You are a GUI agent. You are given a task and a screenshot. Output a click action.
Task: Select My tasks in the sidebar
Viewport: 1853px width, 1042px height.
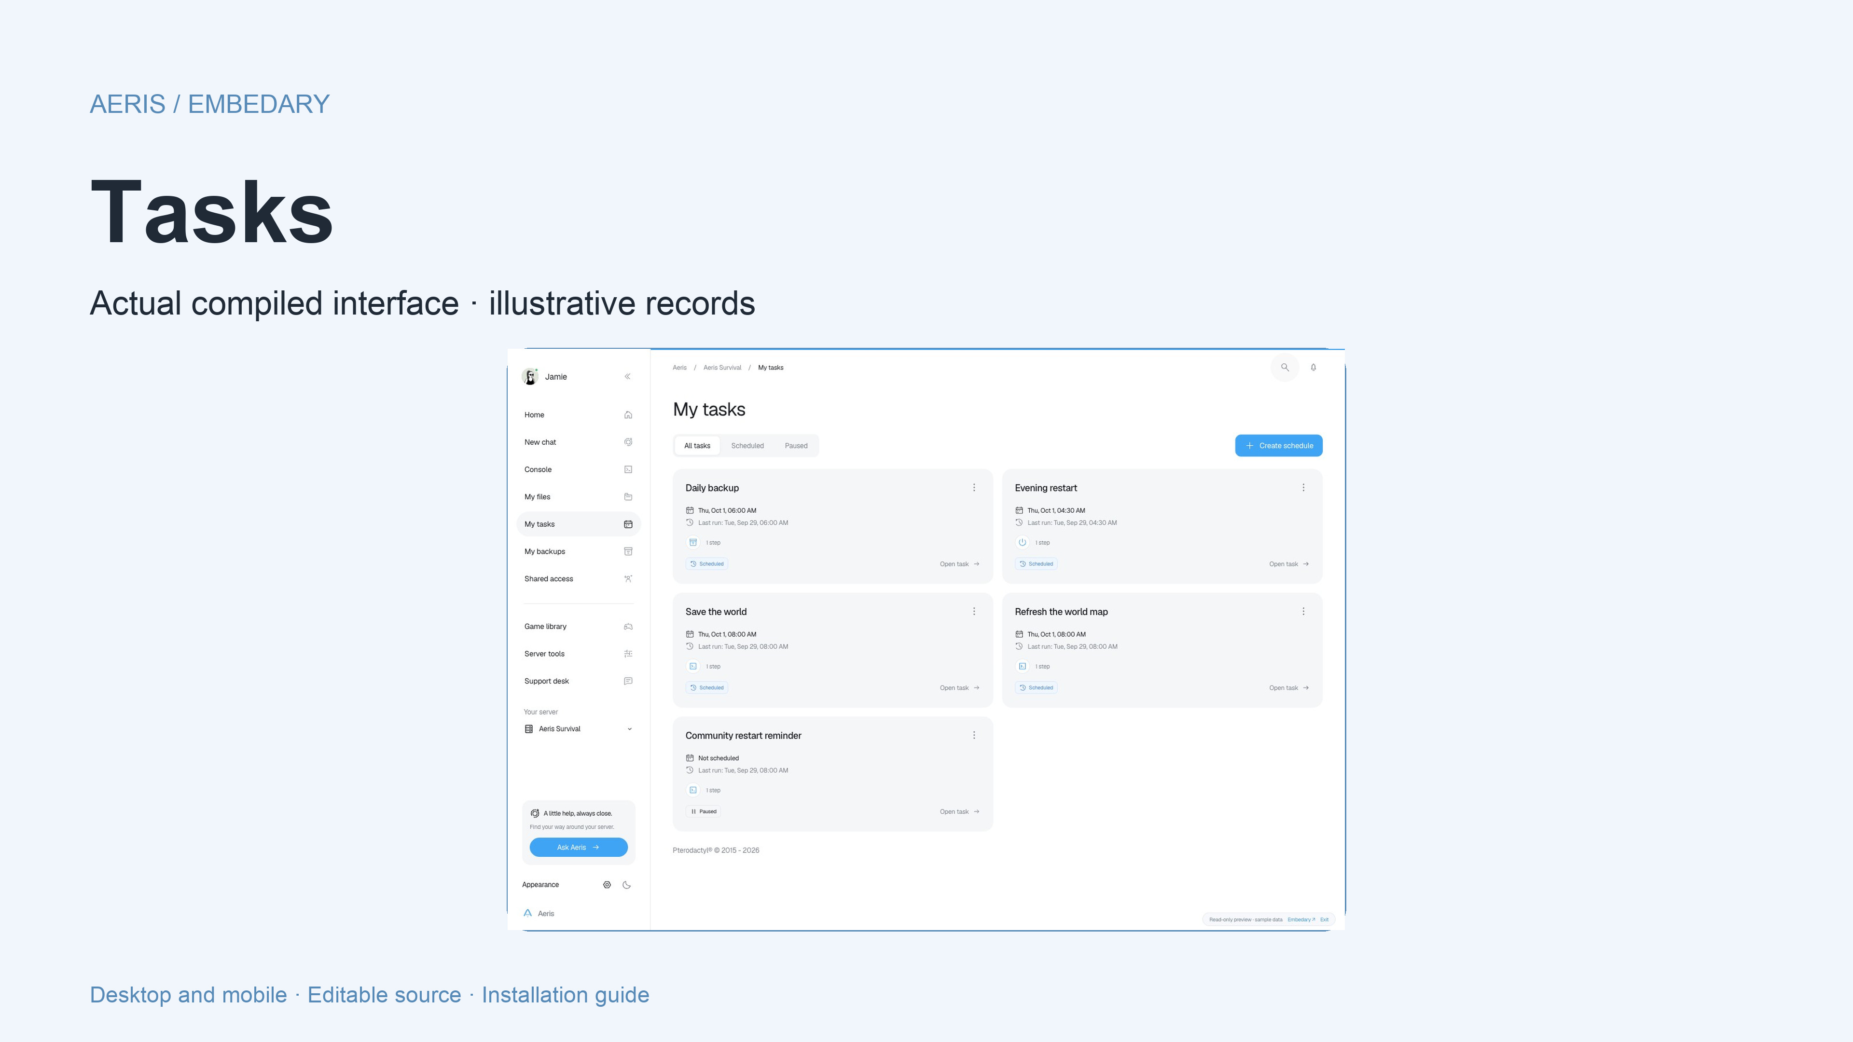(579, 524)
